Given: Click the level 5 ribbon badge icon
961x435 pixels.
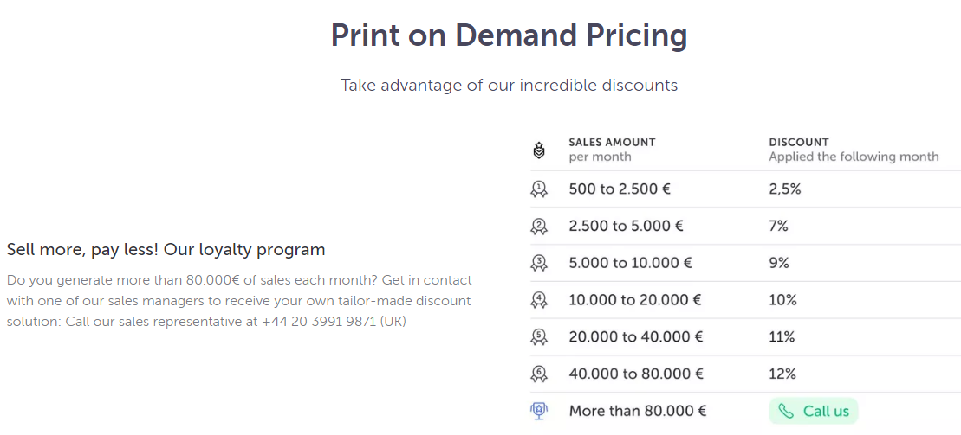Looking at the screenshot, I should tap(539, 336).
